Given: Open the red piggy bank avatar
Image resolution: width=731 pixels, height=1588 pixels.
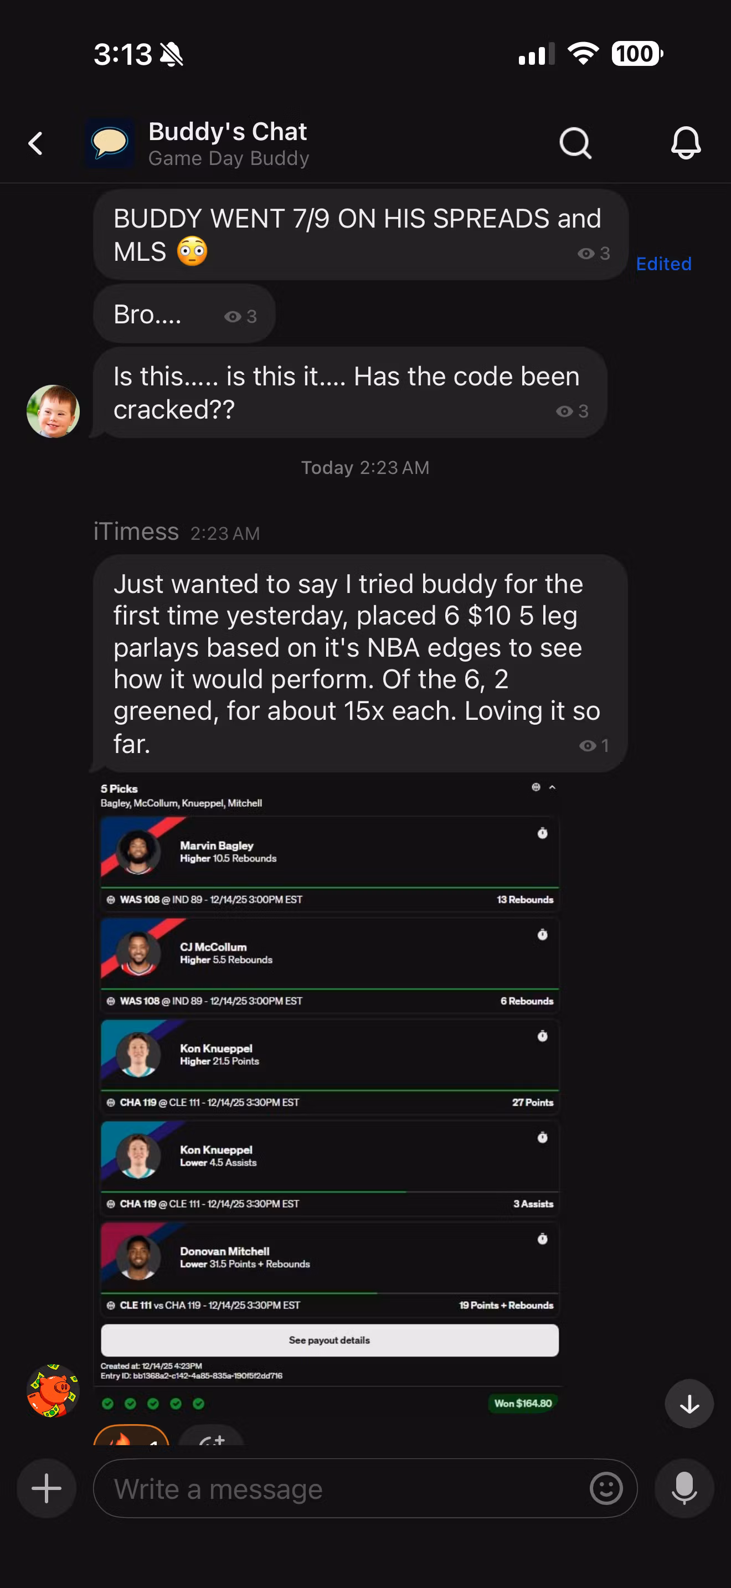Looking at the screenshot, I should click(53, 1391).
